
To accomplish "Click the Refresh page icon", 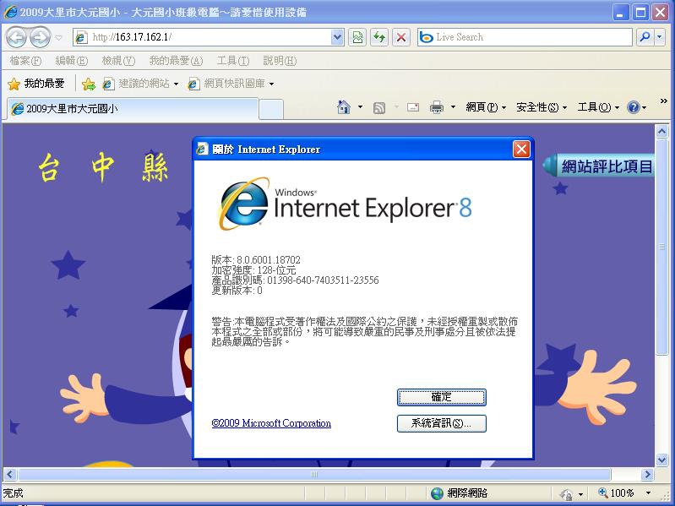I will [379, 37].
